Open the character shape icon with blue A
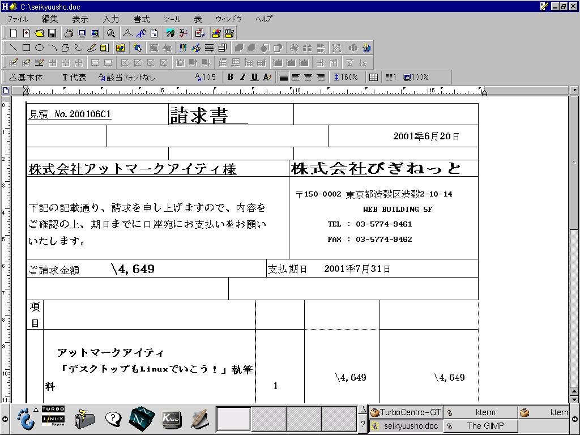580x435 pixels. coord(141,33)
